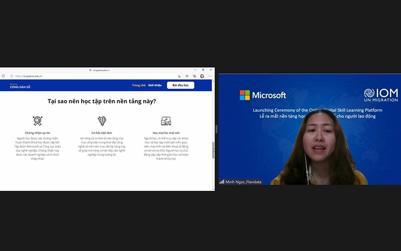Image resolution: width=401 pixels, height=251 pixels.
Task: Click the Công Dân Số site logo
Action: click(20, 86)
